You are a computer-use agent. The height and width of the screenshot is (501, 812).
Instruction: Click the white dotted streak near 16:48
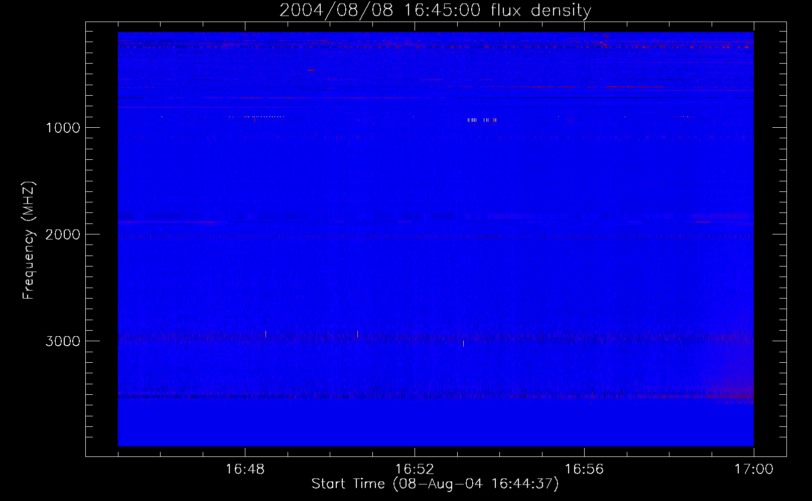pyautogui.click(x=263, y=117)
